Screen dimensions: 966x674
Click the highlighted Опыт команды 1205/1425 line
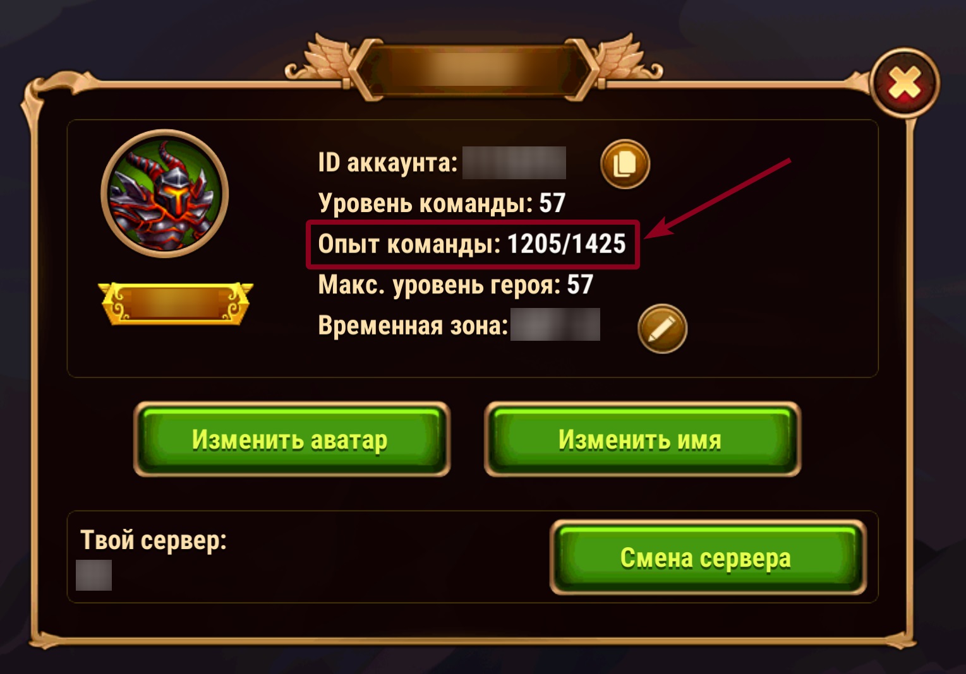pyautogui.click(x=473, y=244)
